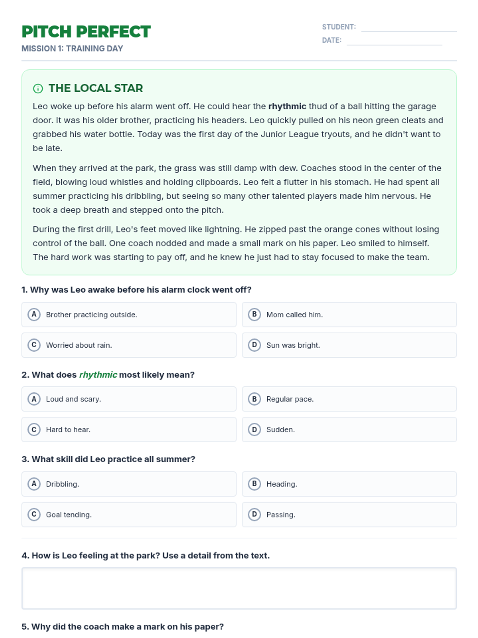The width and height of the screenshot is (478, 638).
Task: Pick the 'Passing.' answer choice
Action: (x=349, y=515)
